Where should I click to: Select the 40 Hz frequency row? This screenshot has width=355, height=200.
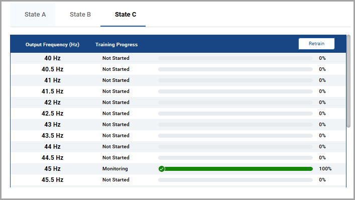(178, 58)
